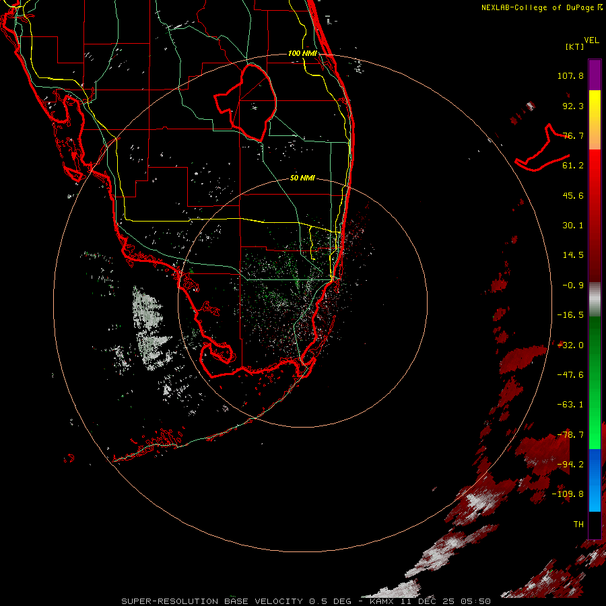Click the TH legend label
The image size is (606, 606).
click(x=578, y=525)
